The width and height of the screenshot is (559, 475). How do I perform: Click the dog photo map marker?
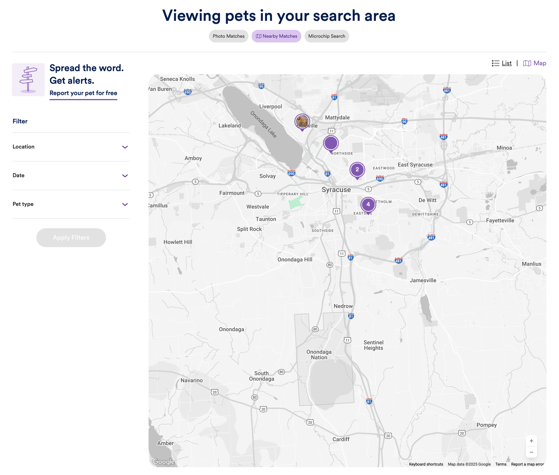point(302,122)
